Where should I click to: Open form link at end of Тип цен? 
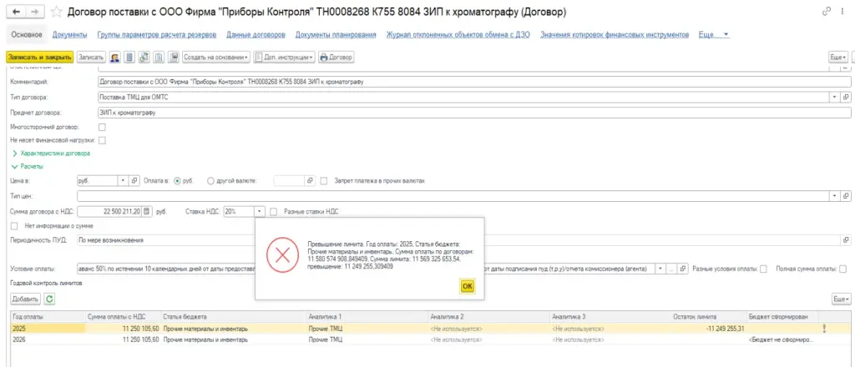(847, 195)
